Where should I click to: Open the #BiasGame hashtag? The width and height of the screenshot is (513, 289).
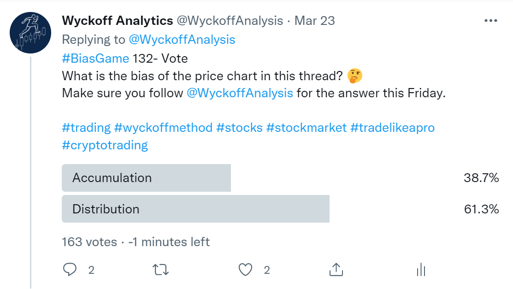click(95, 59)
